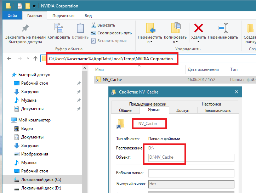Select Документы under Мой компьютер

pos(32,137)
